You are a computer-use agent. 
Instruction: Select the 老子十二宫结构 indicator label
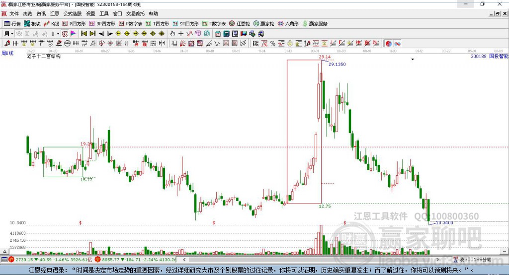point(44,56)
